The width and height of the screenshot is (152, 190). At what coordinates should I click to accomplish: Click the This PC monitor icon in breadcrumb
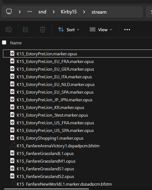pos(9,11)
